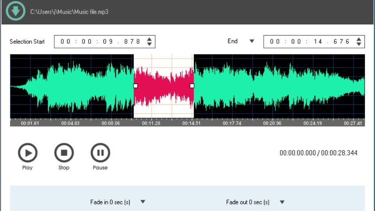Viewport: 375px width, 211px height.
Task: Click inside the red selected waveform region
Action: (x=164, y=86)
